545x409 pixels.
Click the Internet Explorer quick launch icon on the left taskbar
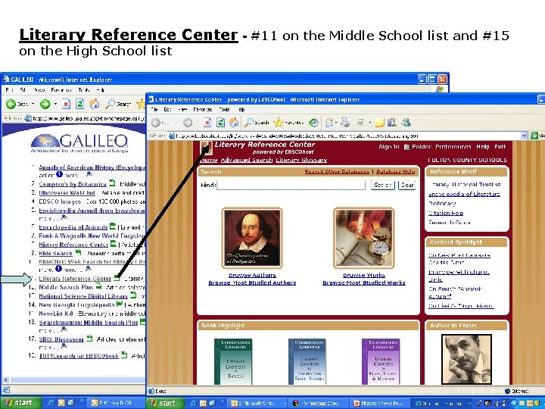(x=51, y=403)
